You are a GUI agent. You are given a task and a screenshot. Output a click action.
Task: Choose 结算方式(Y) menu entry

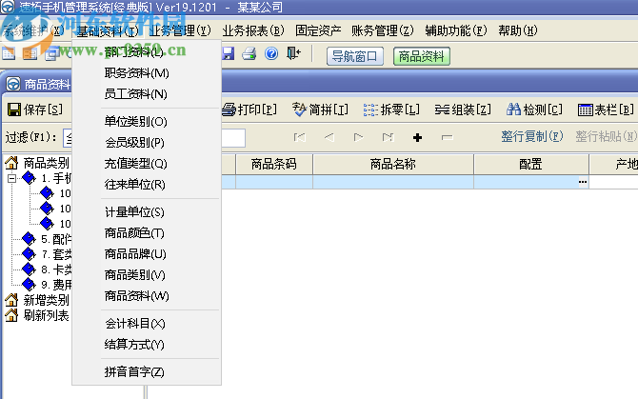click(147, 345)
